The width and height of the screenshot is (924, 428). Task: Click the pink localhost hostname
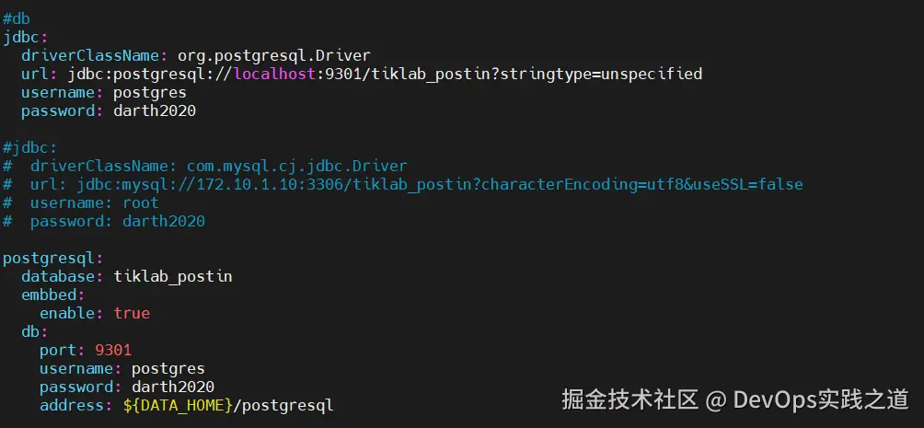(x=273, y=74)
